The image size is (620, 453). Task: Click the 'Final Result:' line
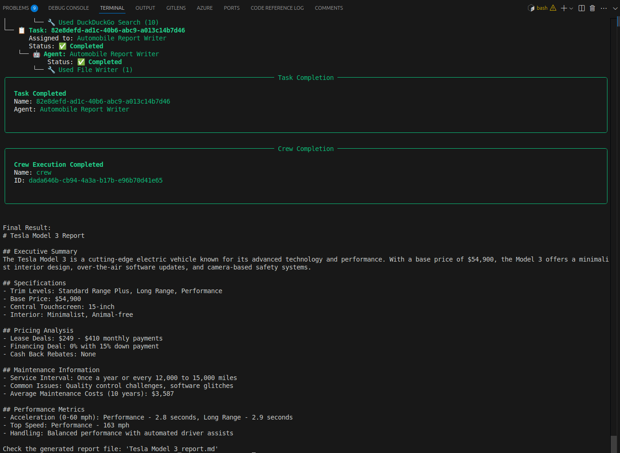pos(27,228)
